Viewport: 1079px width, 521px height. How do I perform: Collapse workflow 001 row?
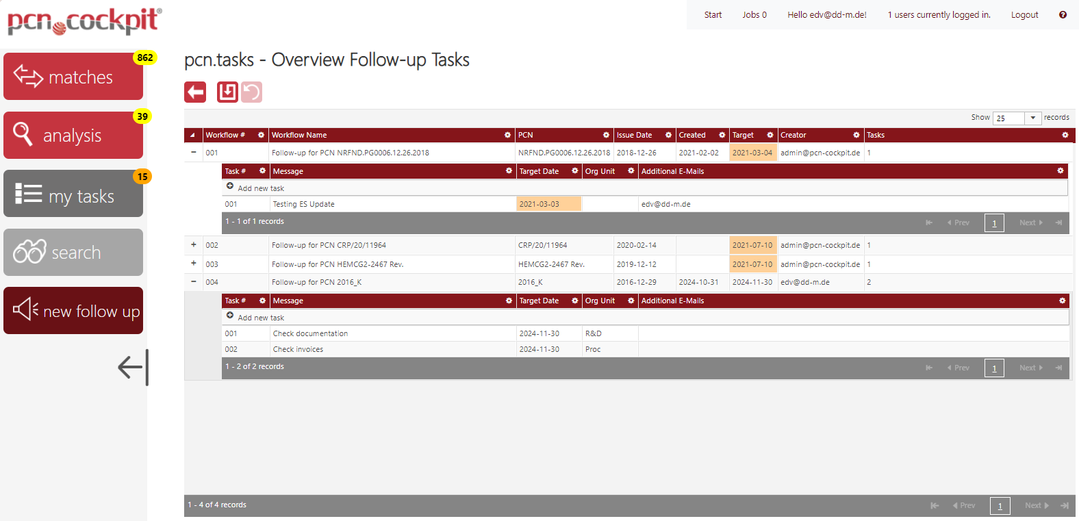(x=193, y=152)
